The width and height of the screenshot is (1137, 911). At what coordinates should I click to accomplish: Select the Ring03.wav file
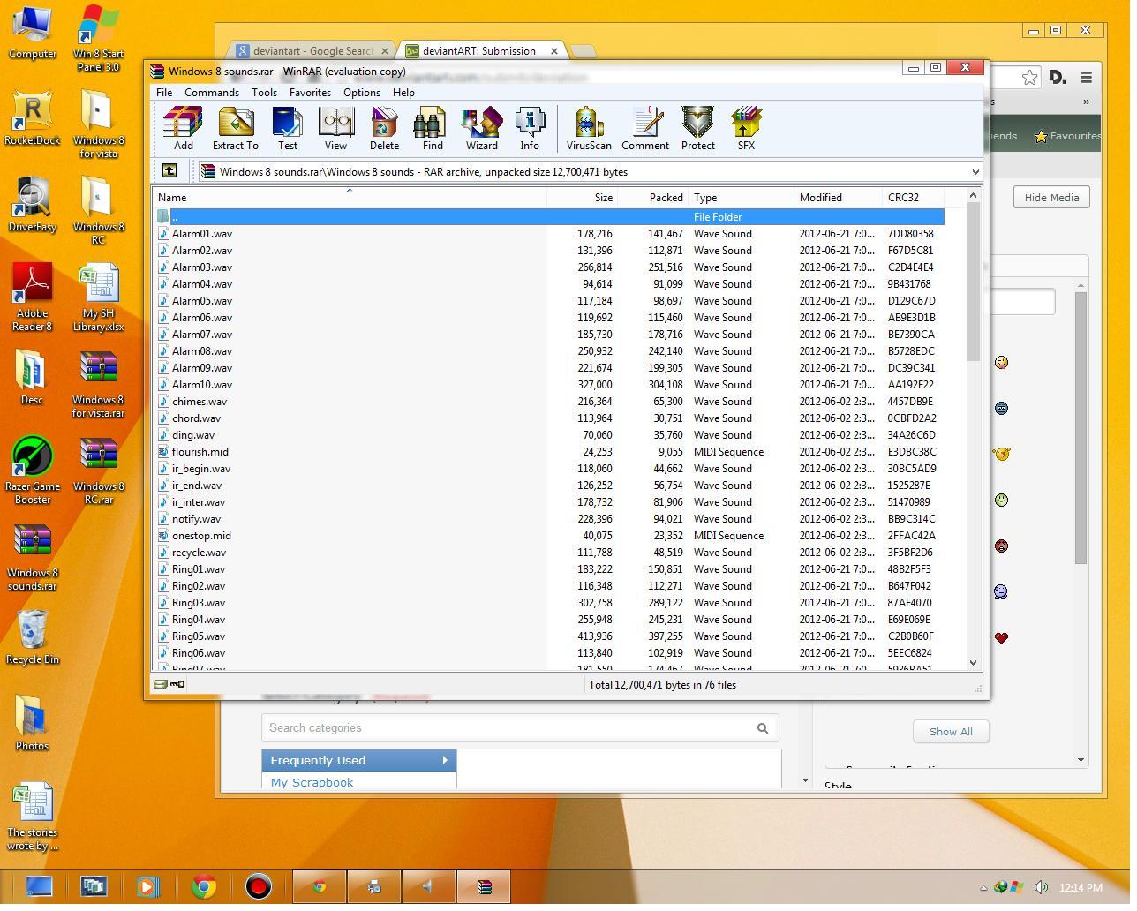tap(549, 603)
